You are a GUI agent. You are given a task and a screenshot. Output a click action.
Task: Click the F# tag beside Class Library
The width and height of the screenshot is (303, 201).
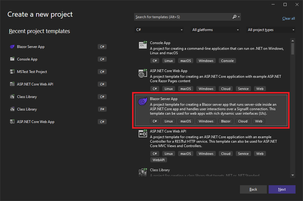tap(102, 109)
